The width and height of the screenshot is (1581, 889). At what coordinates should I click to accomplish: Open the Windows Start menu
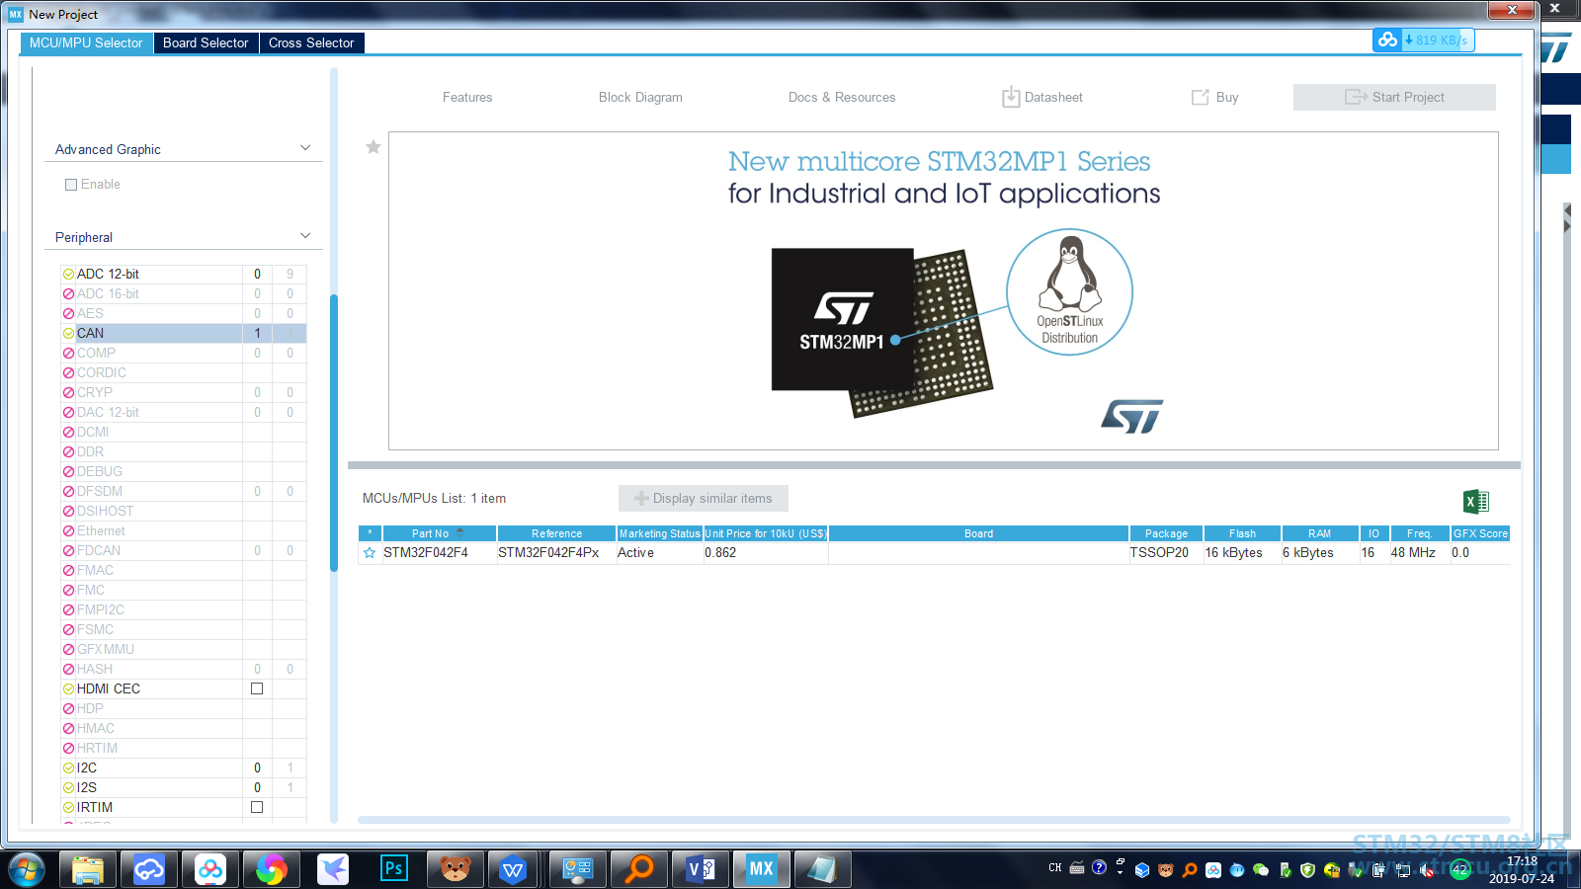(27, 869)
